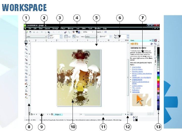
Task: Click the New document icon in the standard toolbar
Action: pyautogui.click(x=27, y=32)
